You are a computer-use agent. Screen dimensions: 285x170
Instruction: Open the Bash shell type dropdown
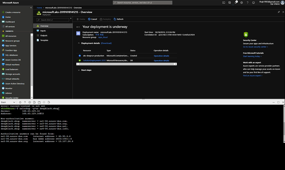coord(8,102)
